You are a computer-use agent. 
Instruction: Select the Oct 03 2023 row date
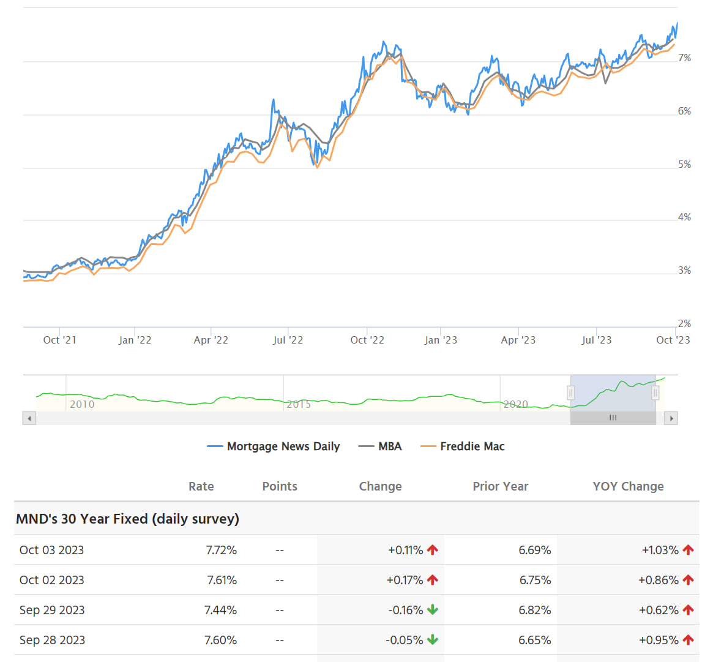pyautogui.click(x=51, y=550)
